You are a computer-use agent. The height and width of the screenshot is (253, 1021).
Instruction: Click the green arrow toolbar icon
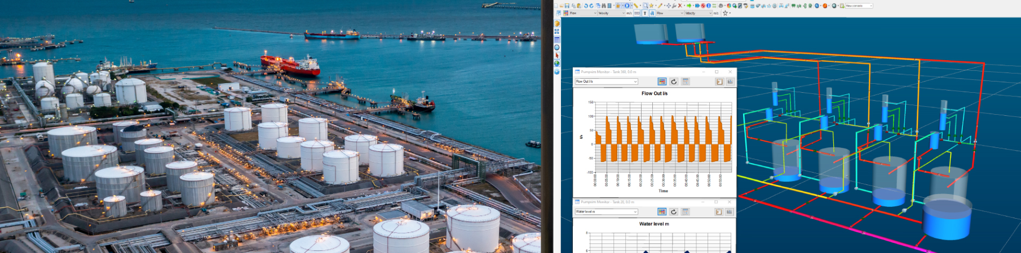[689, 6]
